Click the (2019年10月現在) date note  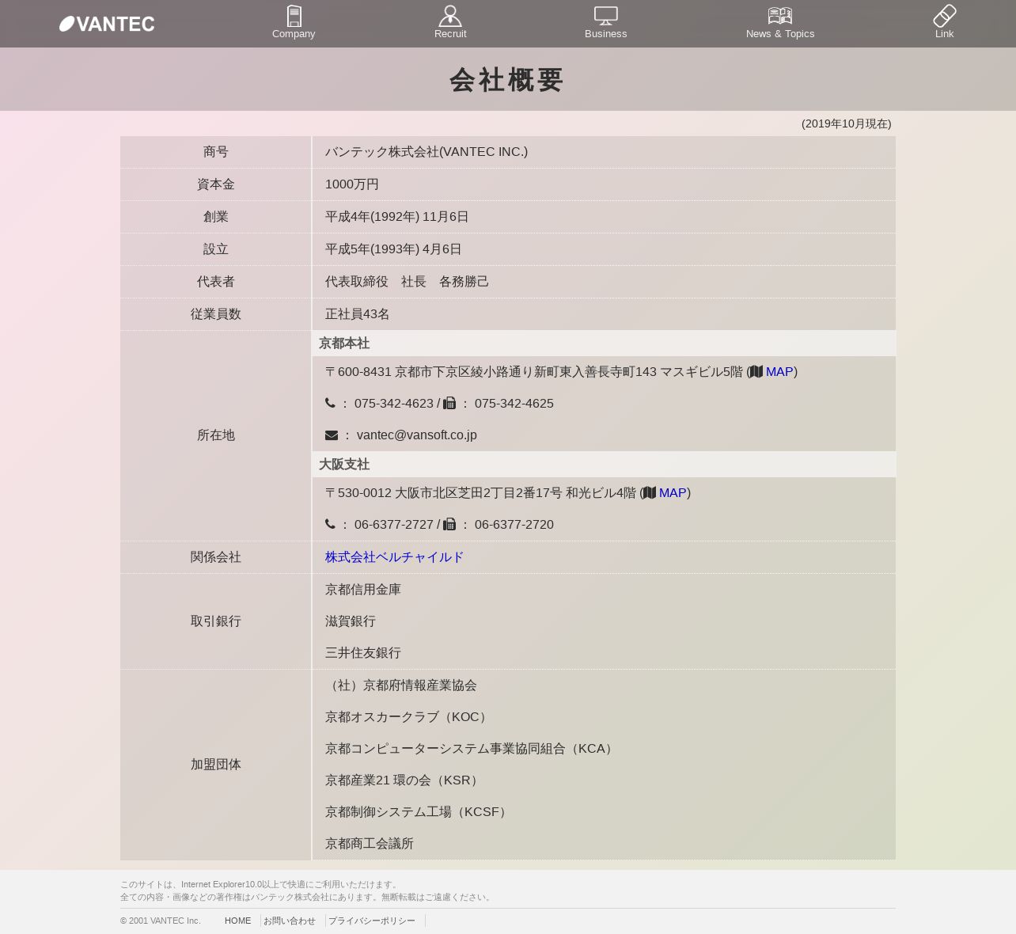tap(847, 123)
